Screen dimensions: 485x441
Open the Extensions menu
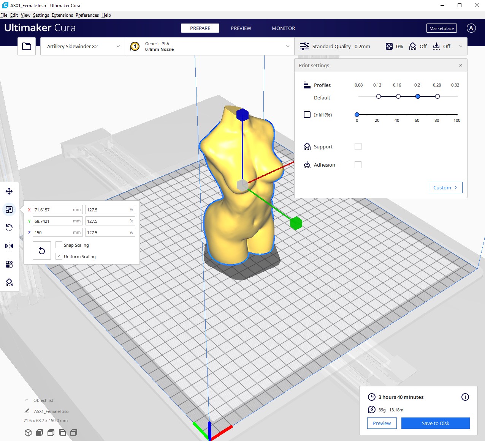(62, 15)
